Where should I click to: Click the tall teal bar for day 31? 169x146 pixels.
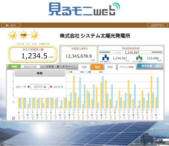click(x=158, y=93)
